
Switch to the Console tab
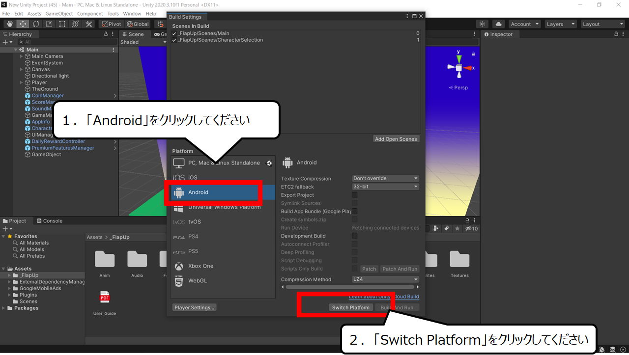[x=49, y=221]
